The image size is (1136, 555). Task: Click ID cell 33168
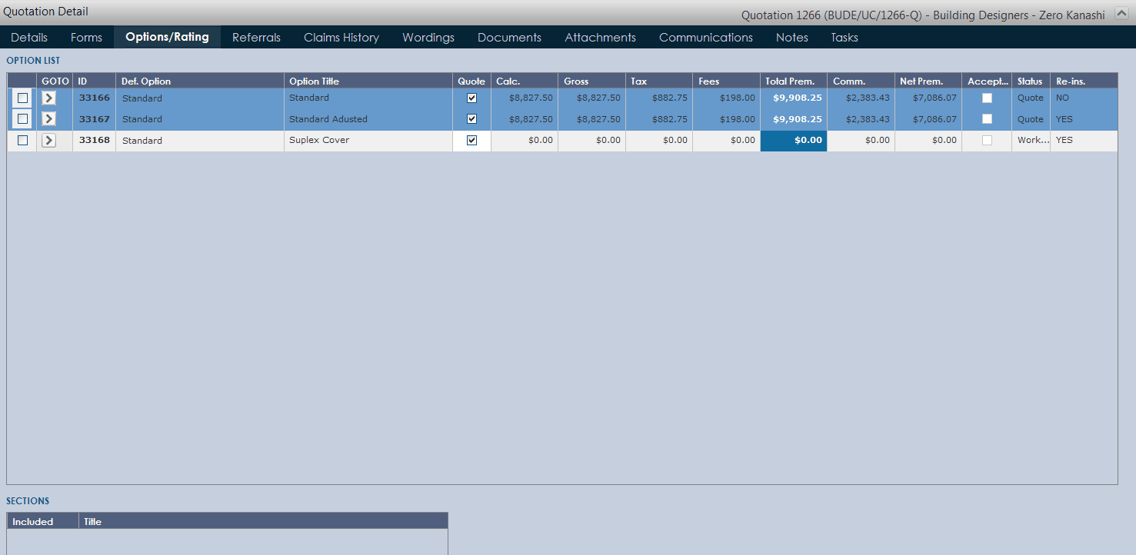click(x=94, y=140)
